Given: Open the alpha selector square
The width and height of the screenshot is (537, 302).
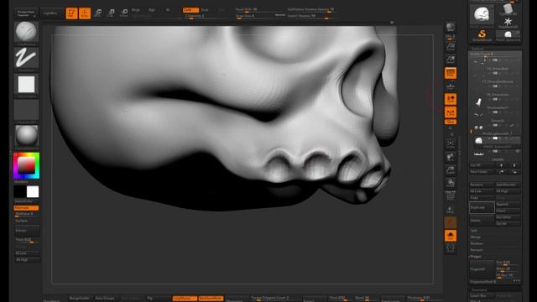Looking at the screenshot, I should click(x=26, y=84).
